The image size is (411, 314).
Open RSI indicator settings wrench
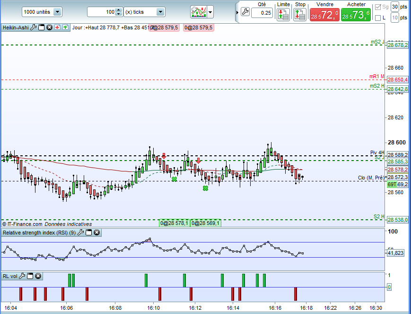pos(81,233)
